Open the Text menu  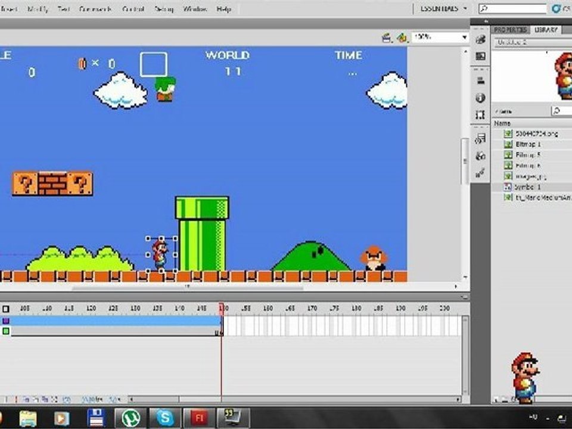(x=64, y=9)
